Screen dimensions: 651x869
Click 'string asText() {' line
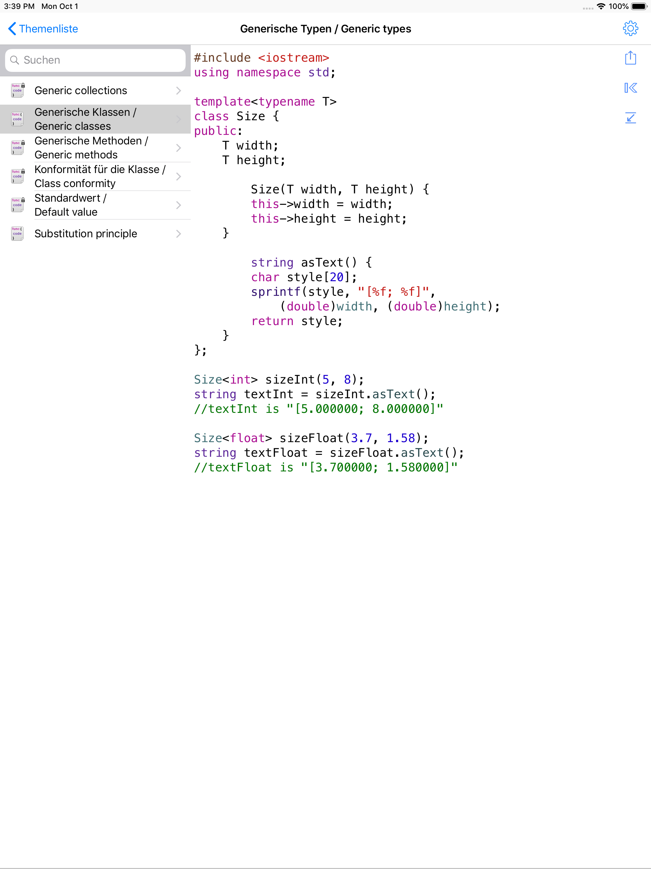tap(312, 262)
